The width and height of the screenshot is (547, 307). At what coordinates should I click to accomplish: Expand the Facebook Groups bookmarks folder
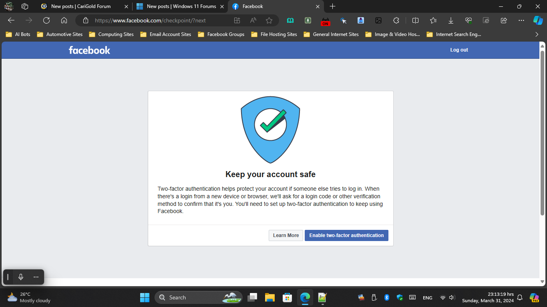point(221,34)
